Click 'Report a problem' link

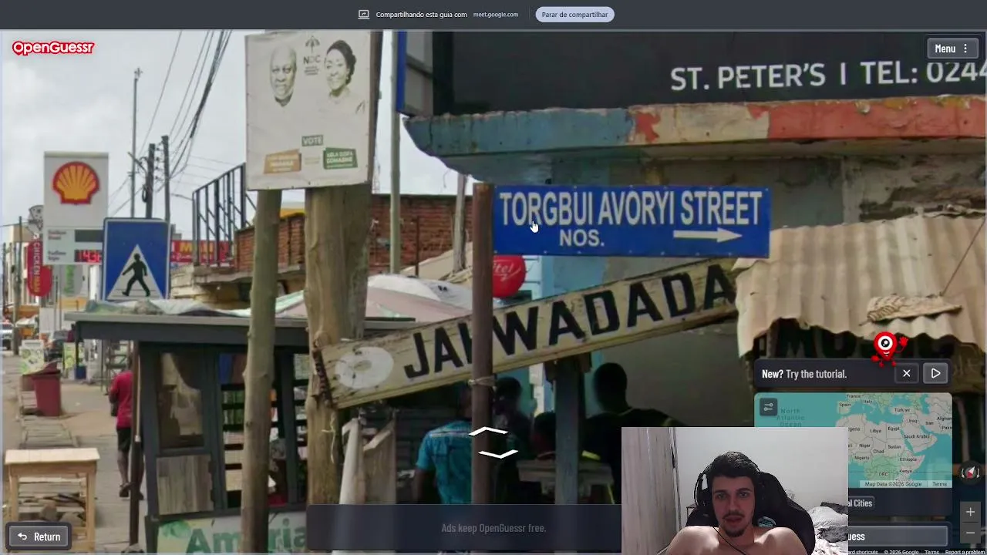tap(965, 552)
